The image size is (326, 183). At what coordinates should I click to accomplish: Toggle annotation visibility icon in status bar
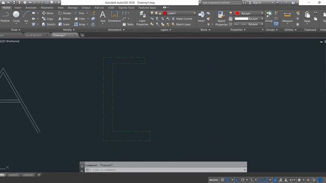click(275, 180)
